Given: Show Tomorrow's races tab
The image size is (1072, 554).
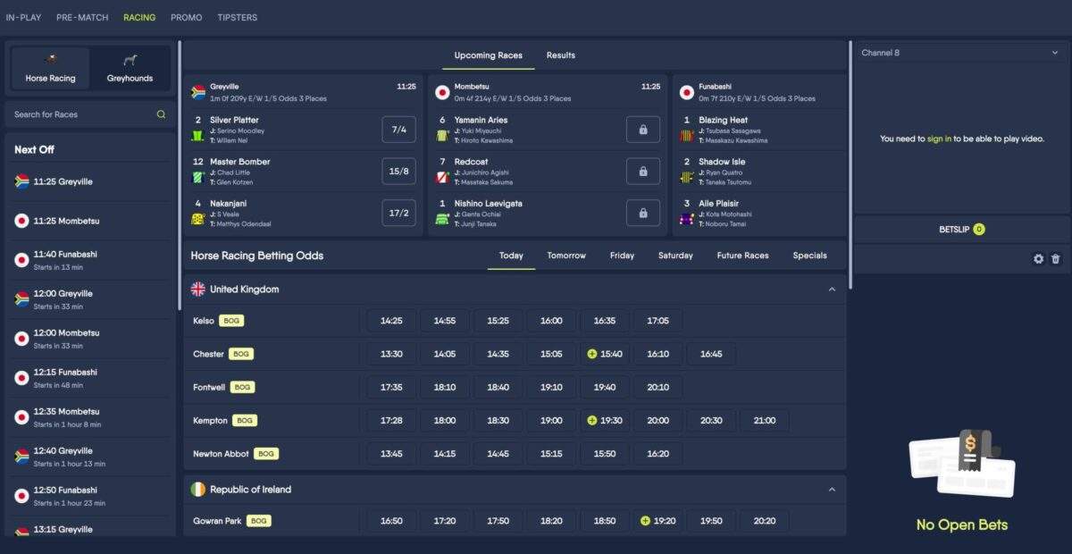Looking at the screenshot, I should [x=566, y=256].
